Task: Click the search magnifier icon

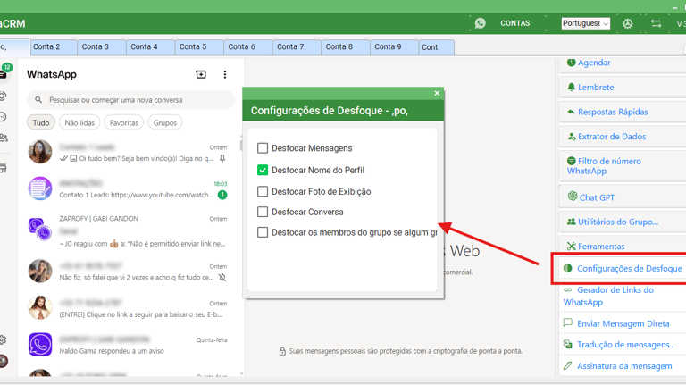Action: click(38, 100)
